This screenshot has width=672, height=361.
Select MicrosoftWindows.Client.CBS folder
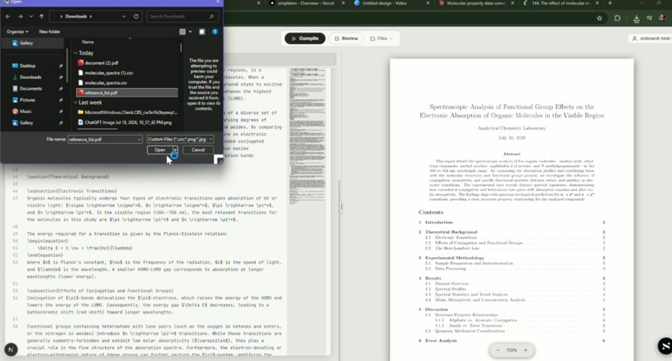pyautogui.click(x=127, y=112)
